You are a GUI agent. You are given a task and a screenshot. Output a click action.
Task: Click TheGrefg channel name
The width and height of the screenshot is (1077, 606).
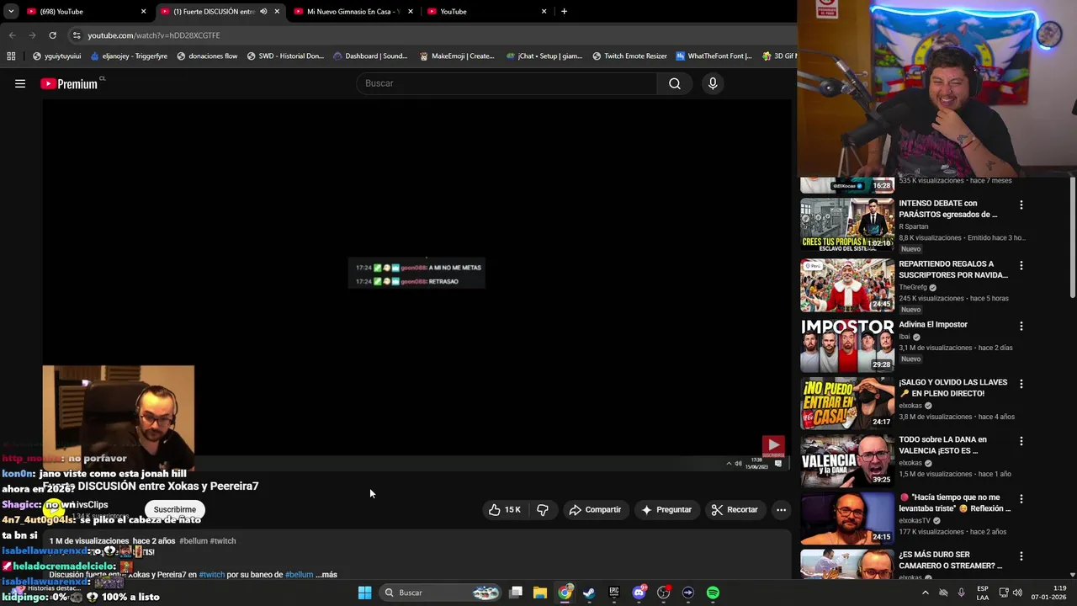tap(913, 287)
